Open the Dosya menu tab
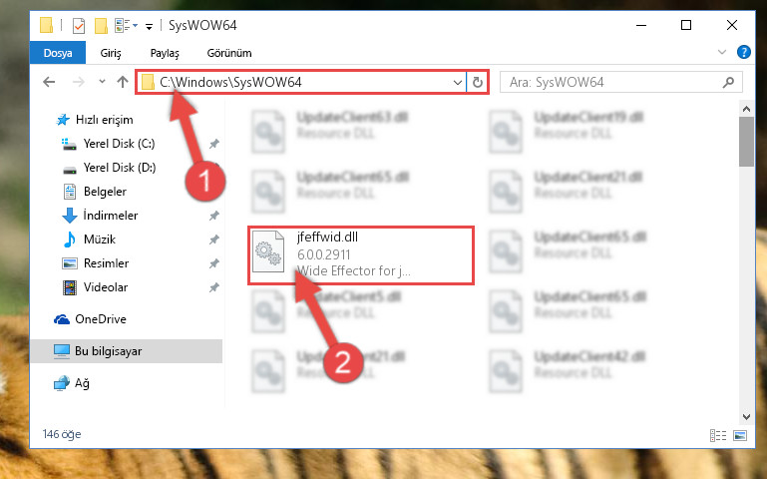Screen dimensions: 767x479 pos(58,53)
